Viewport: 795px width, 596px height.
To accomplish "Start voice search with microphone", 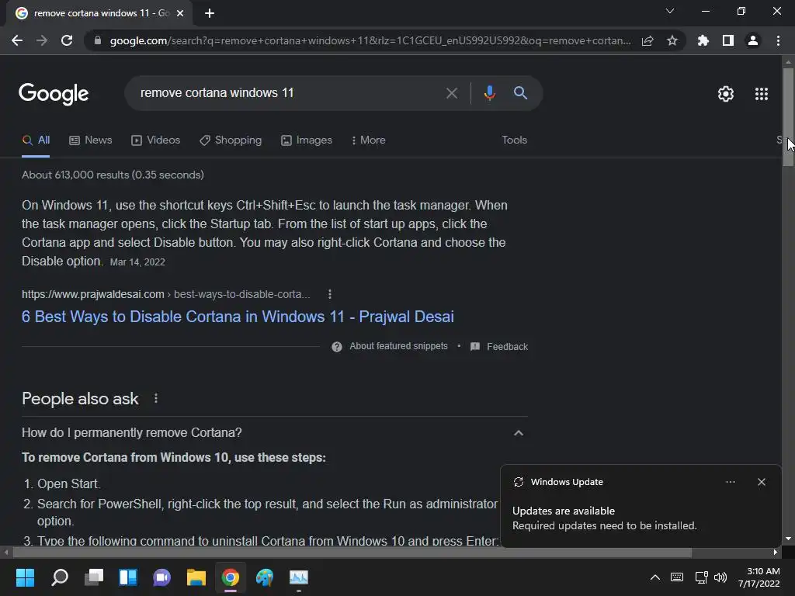I will pos(489,93).
